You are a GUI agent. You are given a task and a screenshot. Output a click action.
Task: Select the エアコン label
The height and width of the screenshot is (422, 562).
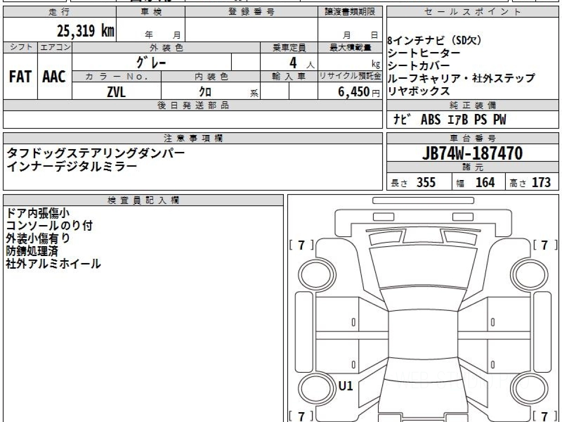55,47
